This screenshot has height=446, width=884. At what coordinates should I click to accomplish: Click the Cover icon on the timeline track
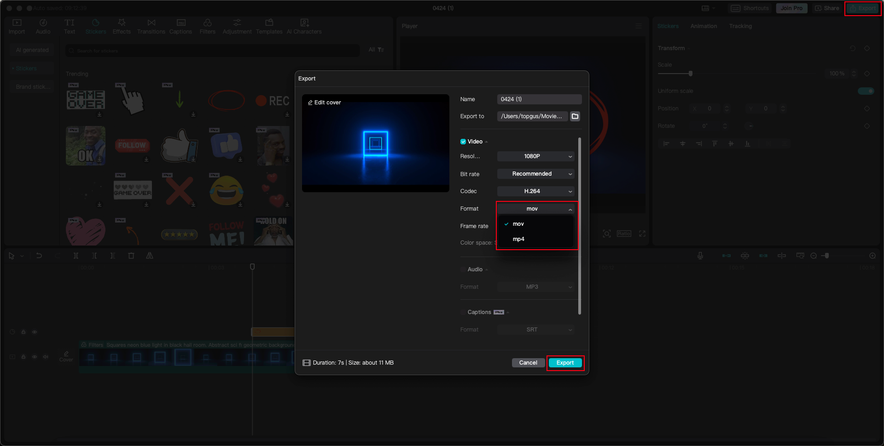tap(66, 356)
